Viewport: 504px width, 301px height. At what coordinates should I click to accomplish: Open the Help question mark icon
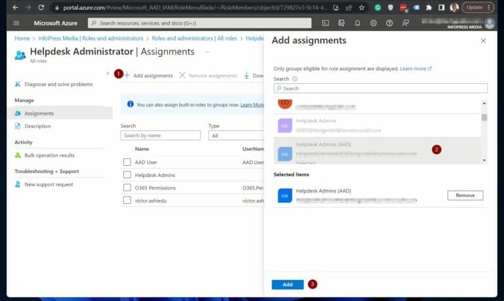(x=389, y=23)
